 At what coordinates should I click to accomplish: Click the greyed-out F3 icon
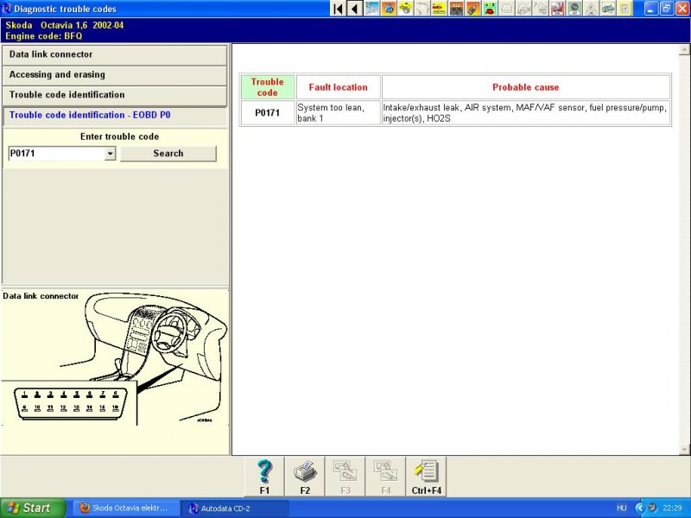coord(345,477)
